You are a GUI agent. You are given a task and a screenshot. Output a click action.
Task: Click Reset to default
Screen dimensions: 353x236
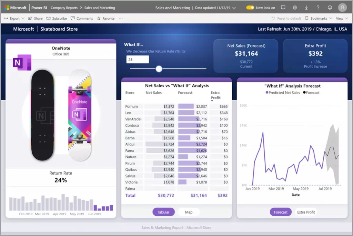pos(286,18)
